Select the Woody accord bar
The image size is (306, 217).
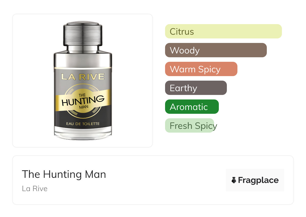216,50
